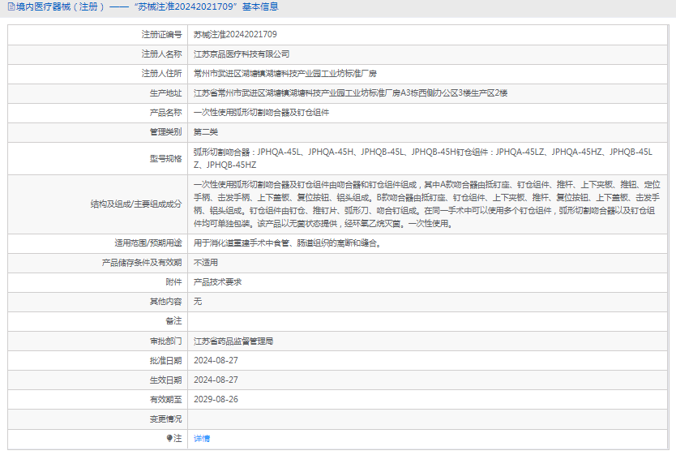Click the 型号规格 label
The image size is (676, 455).
point(166,159)
